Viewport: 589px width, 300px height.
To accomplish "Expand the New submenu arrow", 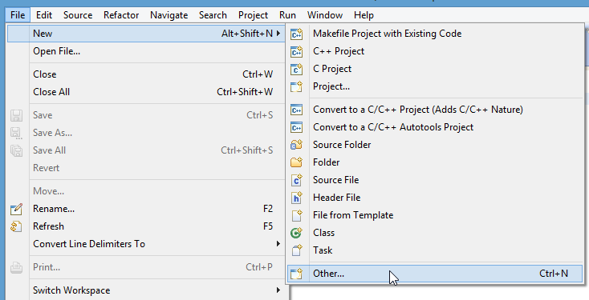I will pos(278,34).
